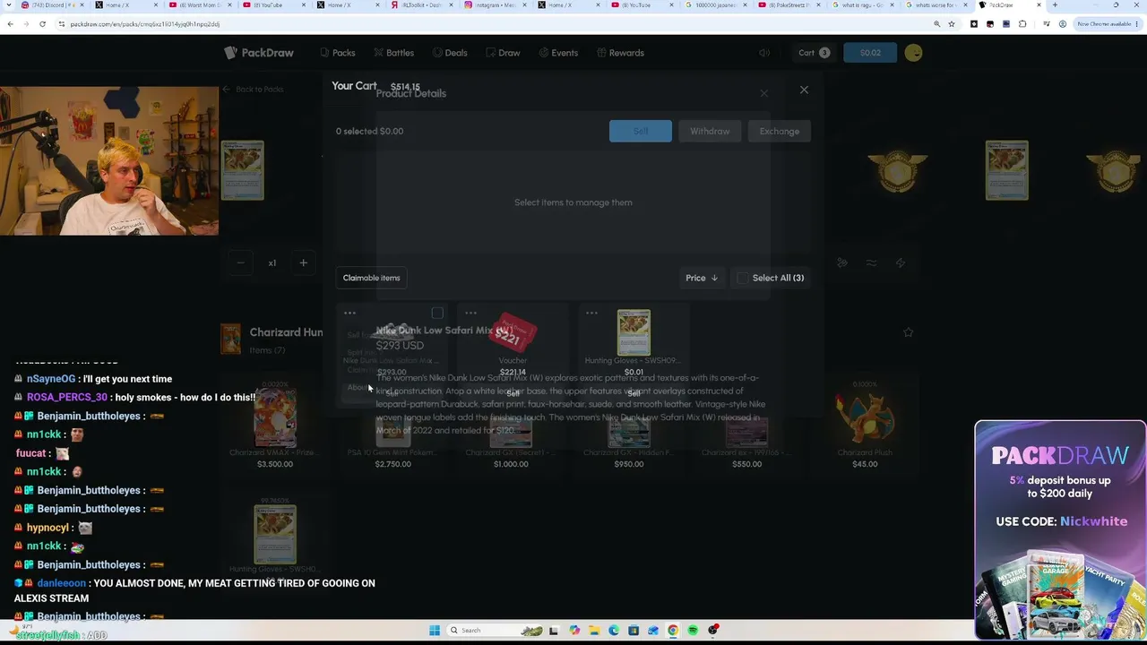Decrease pack quantity with minus button

click(x=240, y=263)
